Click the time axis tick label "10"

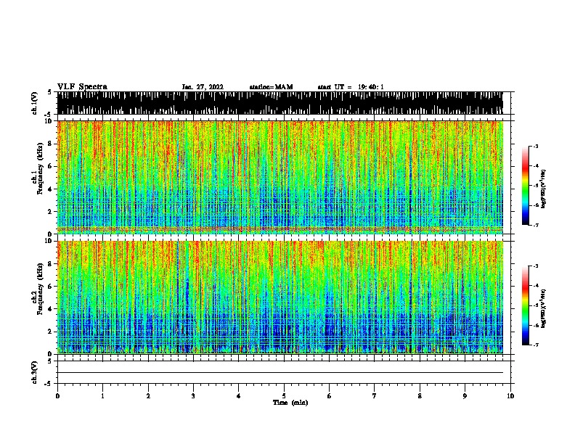(x=510, y=396)
